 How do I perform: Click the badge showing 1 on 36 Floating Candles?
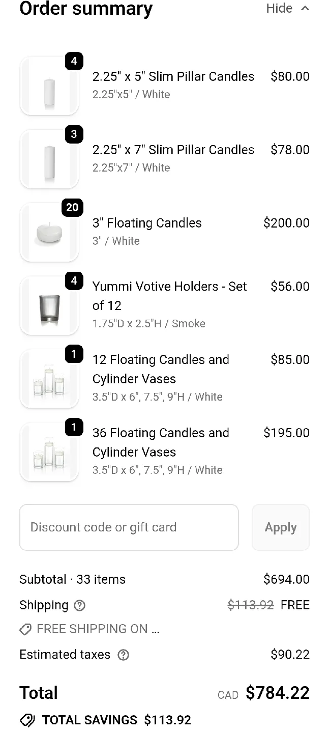point(74,428)
